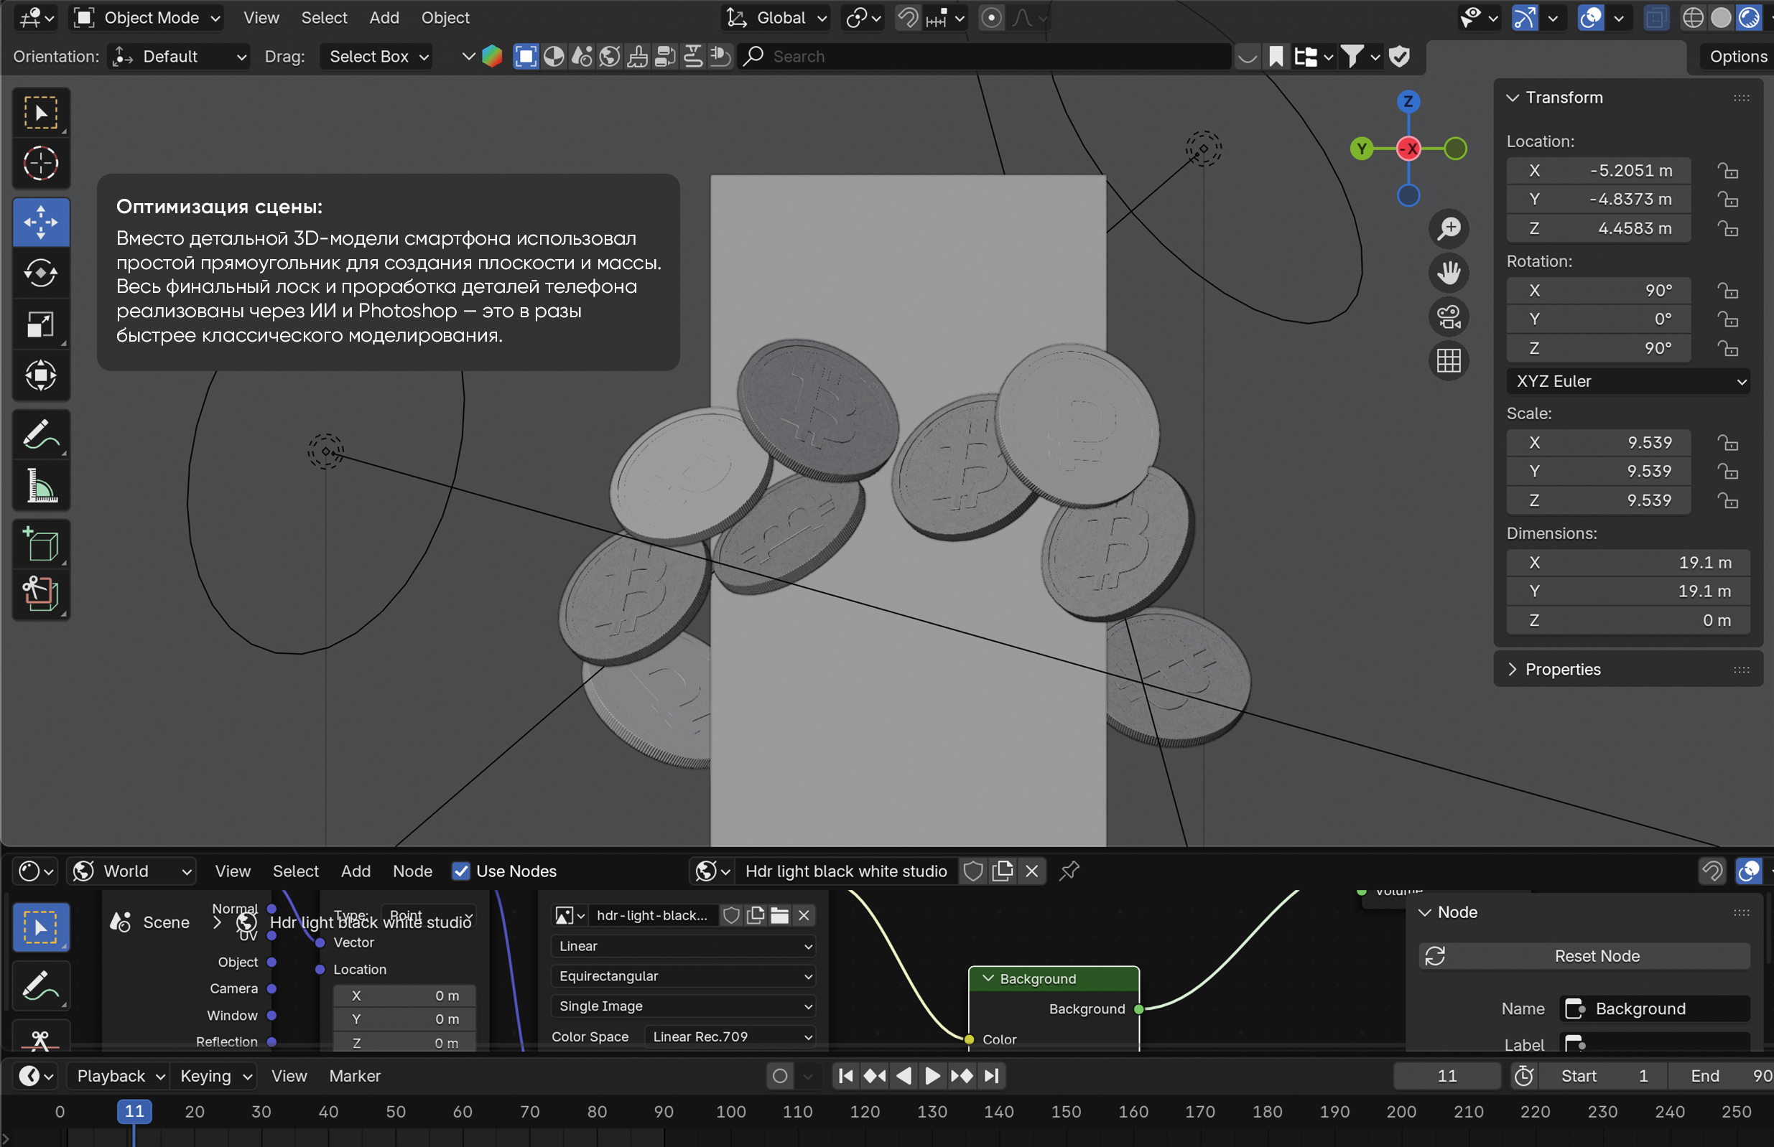
Task: Open the Options popover
Action: tap(1736, 57)
